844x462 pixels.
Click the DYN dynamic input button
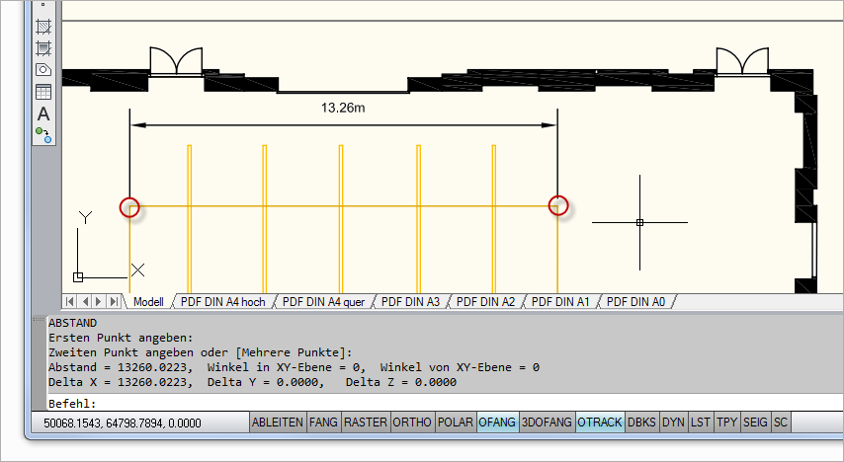pos(673,423)
